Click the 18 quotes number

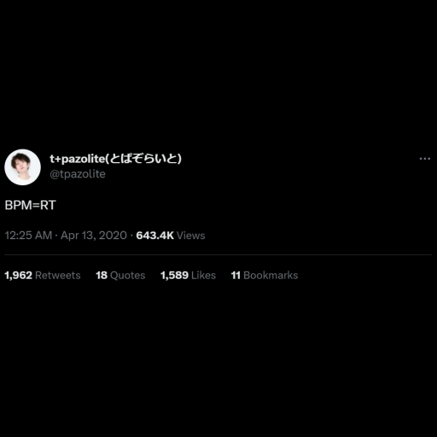click(102, 275)
